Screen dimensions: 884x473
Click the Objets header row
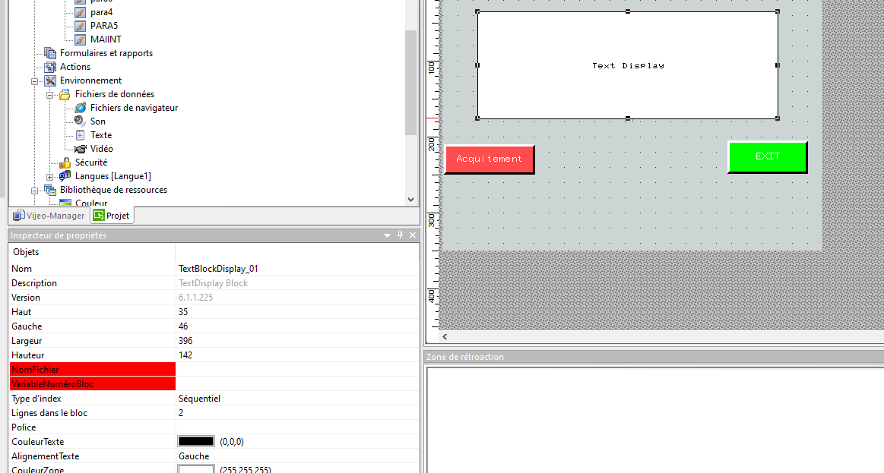[x=214, y=252]
